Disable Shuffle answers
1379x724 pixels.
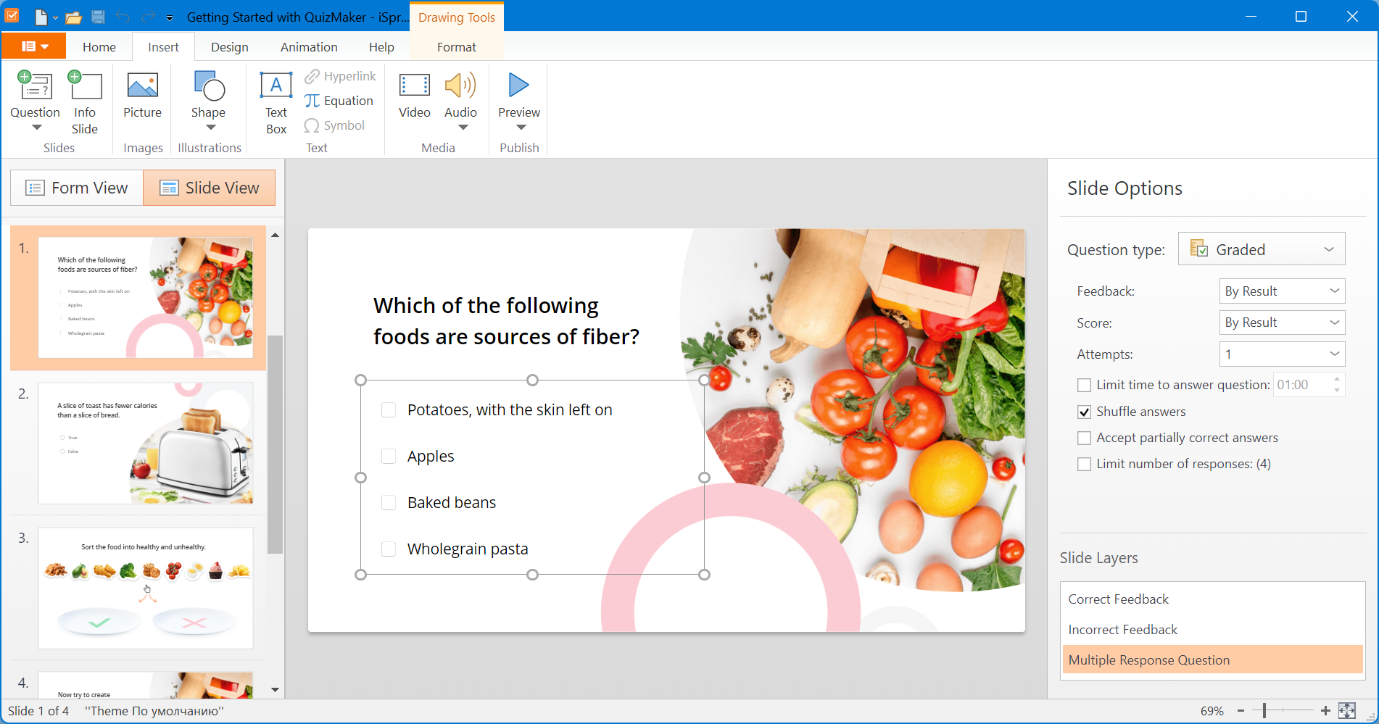pyautogui.click(x=1084, y=412)
